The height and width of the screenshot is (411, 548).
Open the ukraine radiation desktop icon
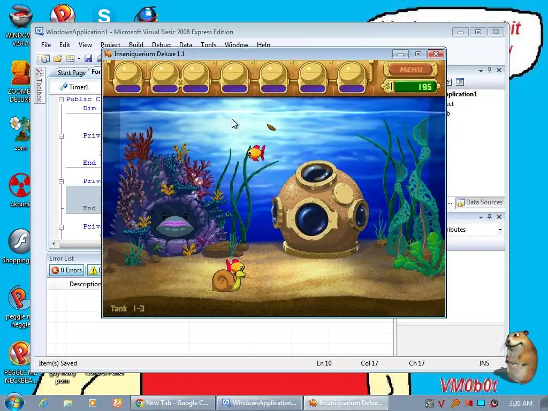coord(20,189)
